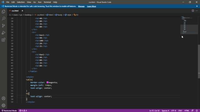Click the pc breadcrumb segment
The height and width of the screenshot is (112, 200).
click(21, 15)
